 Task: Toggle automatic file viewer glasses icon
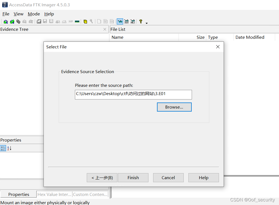(x=120, y=21)
